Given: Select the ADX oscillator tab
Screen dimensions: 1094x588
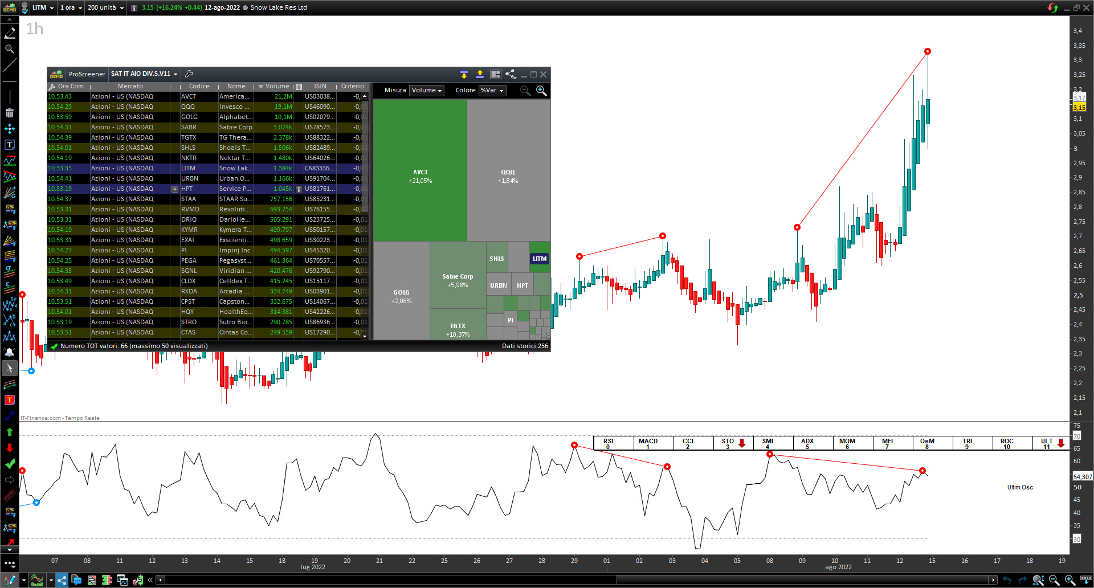Looking at the screenshot, I should point(813,443).
